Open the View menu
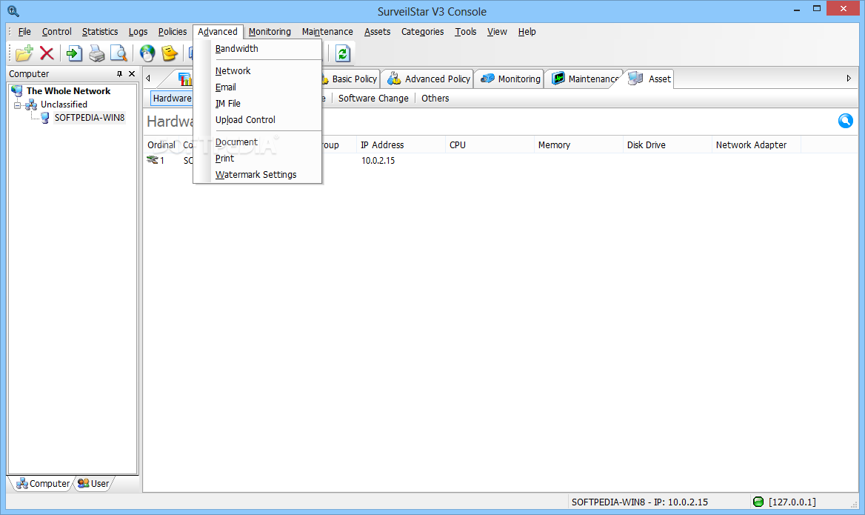 [497, 31]
